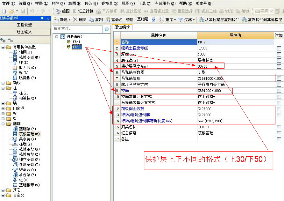Screen dimensions: 284x201
Task: Select 筏板主筋(R) tree item
Action: pos(29,149)
